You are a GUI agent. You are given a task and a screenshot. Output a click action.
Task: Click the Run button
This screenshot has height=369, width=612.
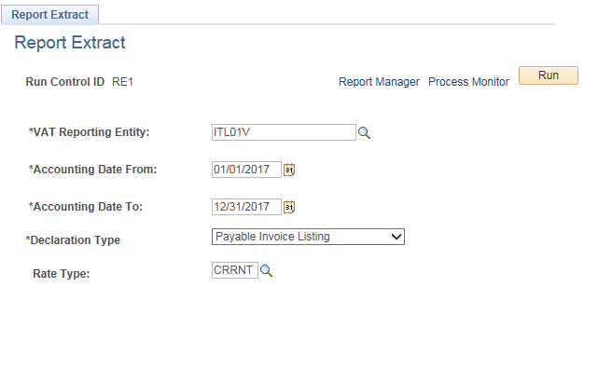(548, 75)
